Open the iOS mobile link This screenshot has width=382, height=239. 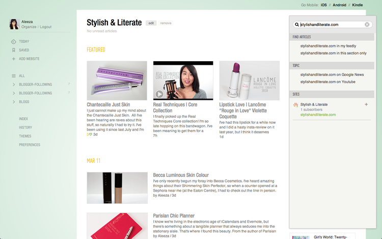[x=323, y=5]
